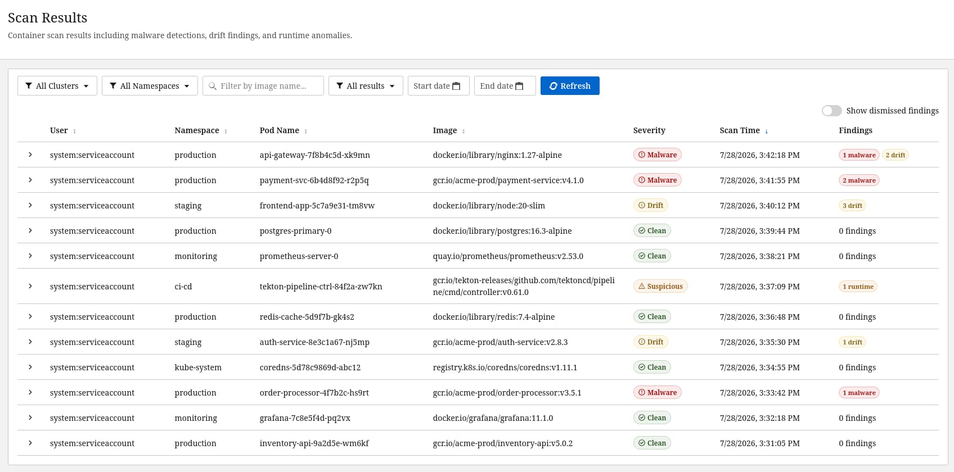This screenshot has height=472, width=954.
Task: Click Suspicious severity badge for tekton pipeline
Action: [x=660, y=286]
